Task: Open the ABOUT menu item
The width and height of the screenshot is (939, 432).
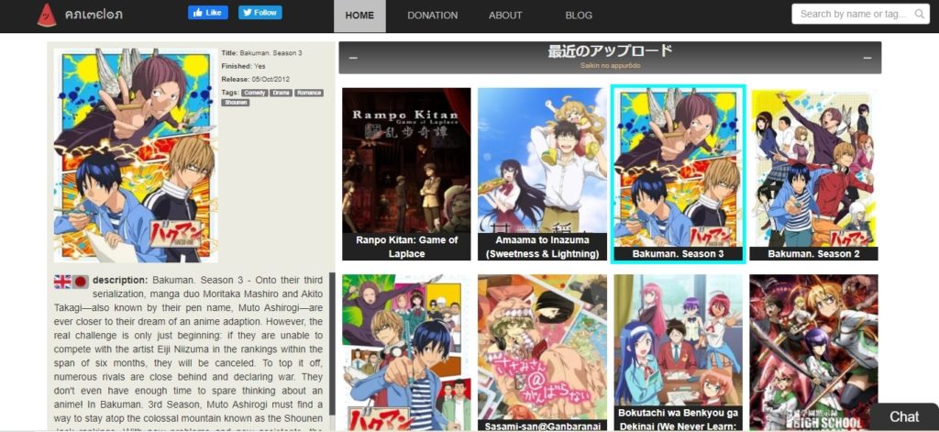Action: point(505,16)
